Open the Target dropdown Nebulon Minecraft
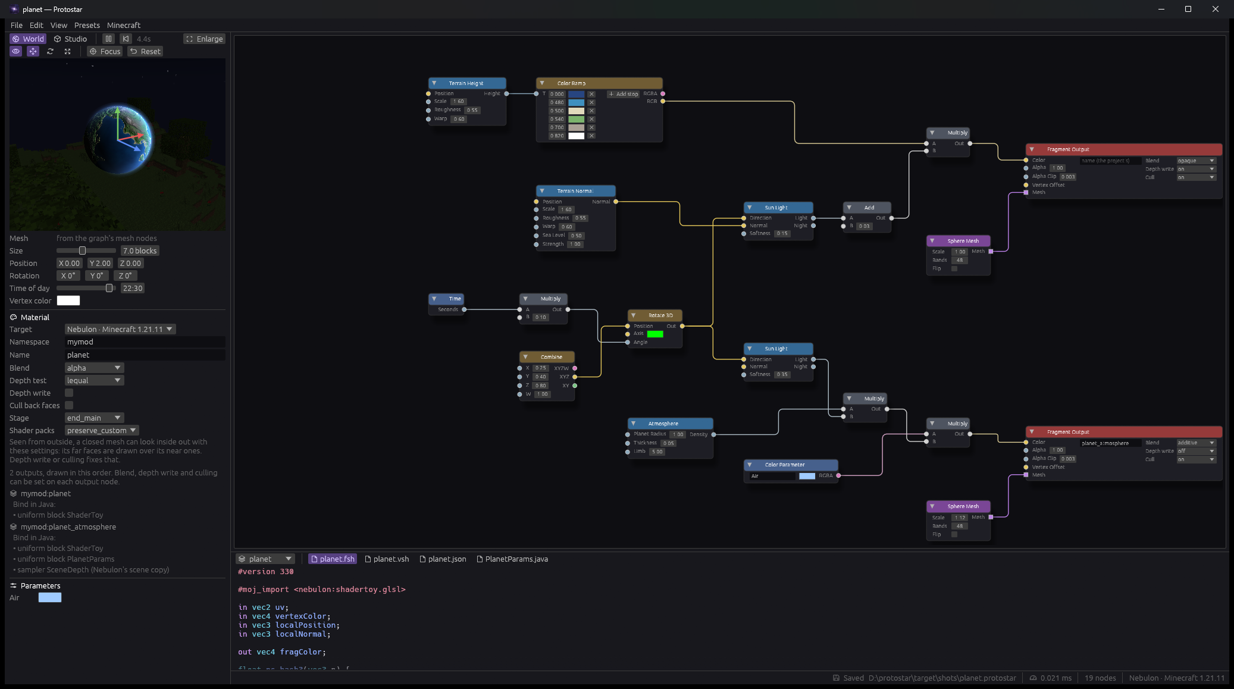The width and height of the screenshot is (1234, 689). 120,329
